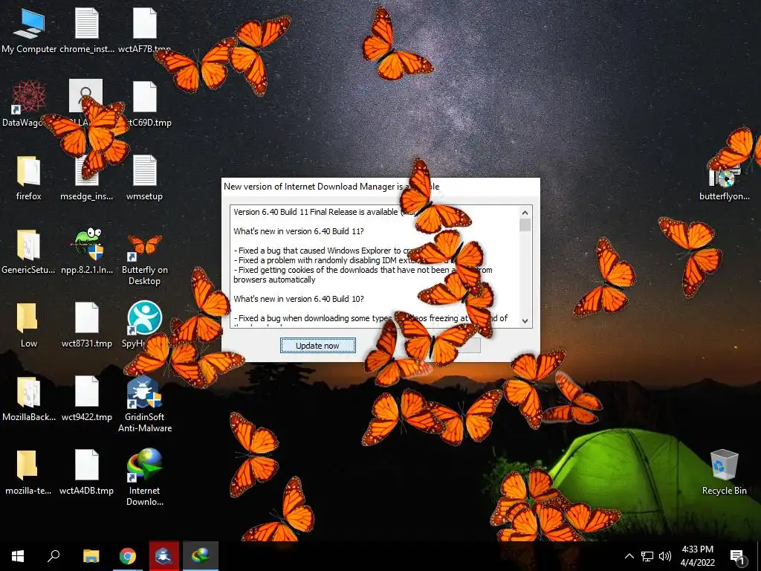Viewport: 761px width, 571px height.
Task: Open the Windows Start menu
Action: click(18, 556)
